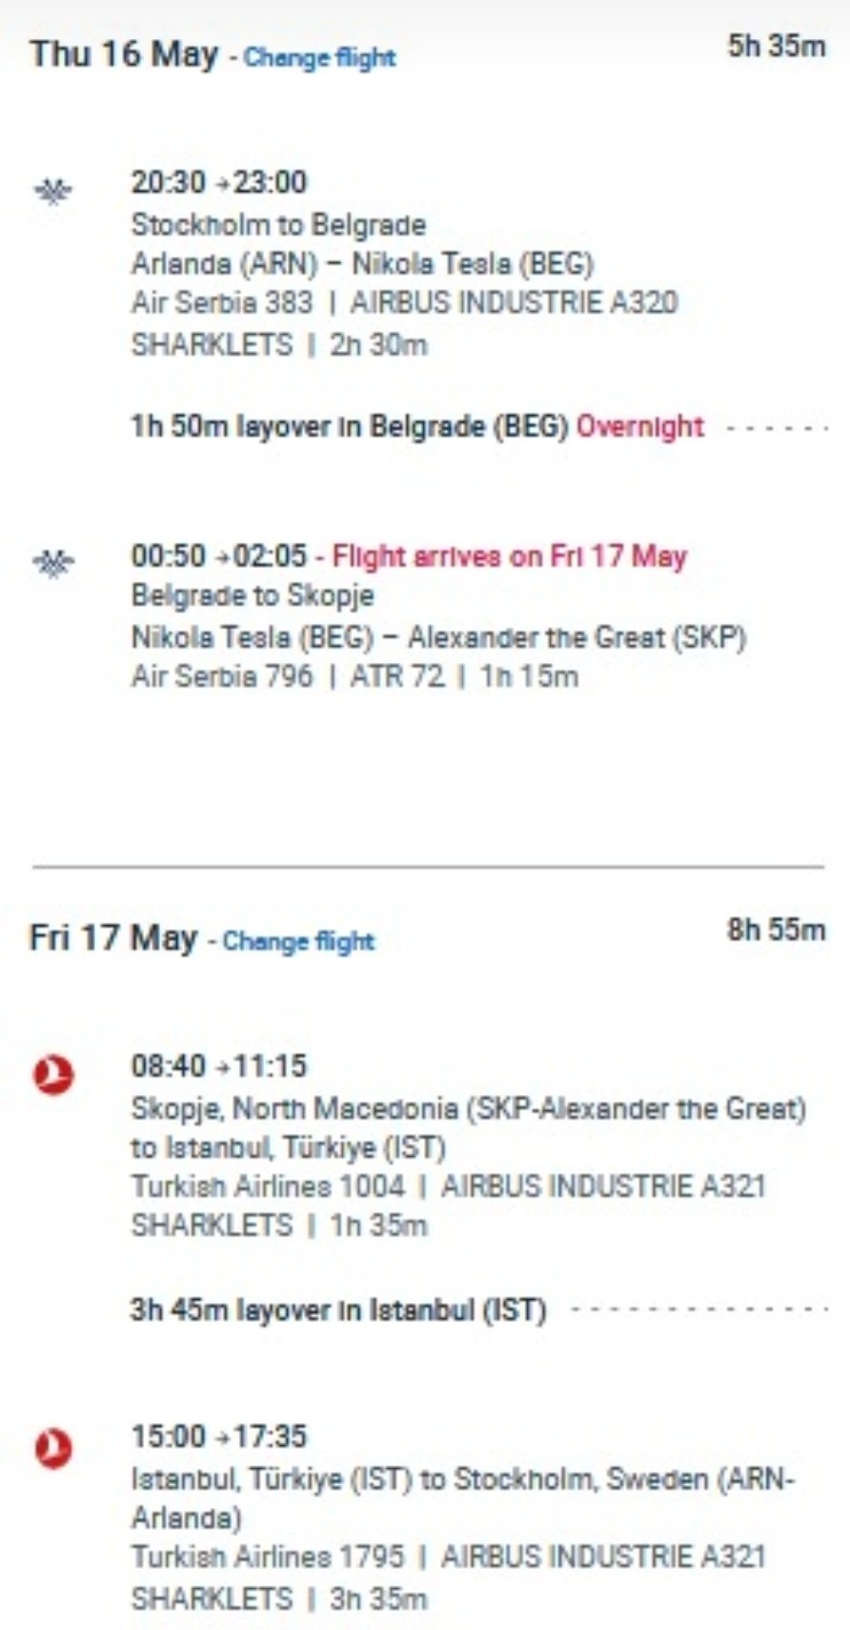
Task: Click the Turkish Airlines 1004 flight number
Action: [267, 1186]
